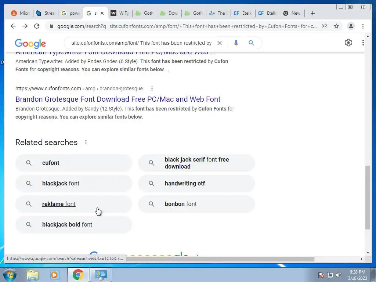This screenshot has height=282, width=376.
Task: Open Google quick settings gear
Action: pos(348,43)
